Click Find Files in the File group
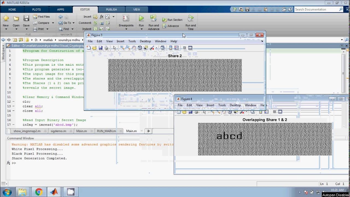Image resolution: width=350 pixels, height=197 pixels. click(41, 17)
